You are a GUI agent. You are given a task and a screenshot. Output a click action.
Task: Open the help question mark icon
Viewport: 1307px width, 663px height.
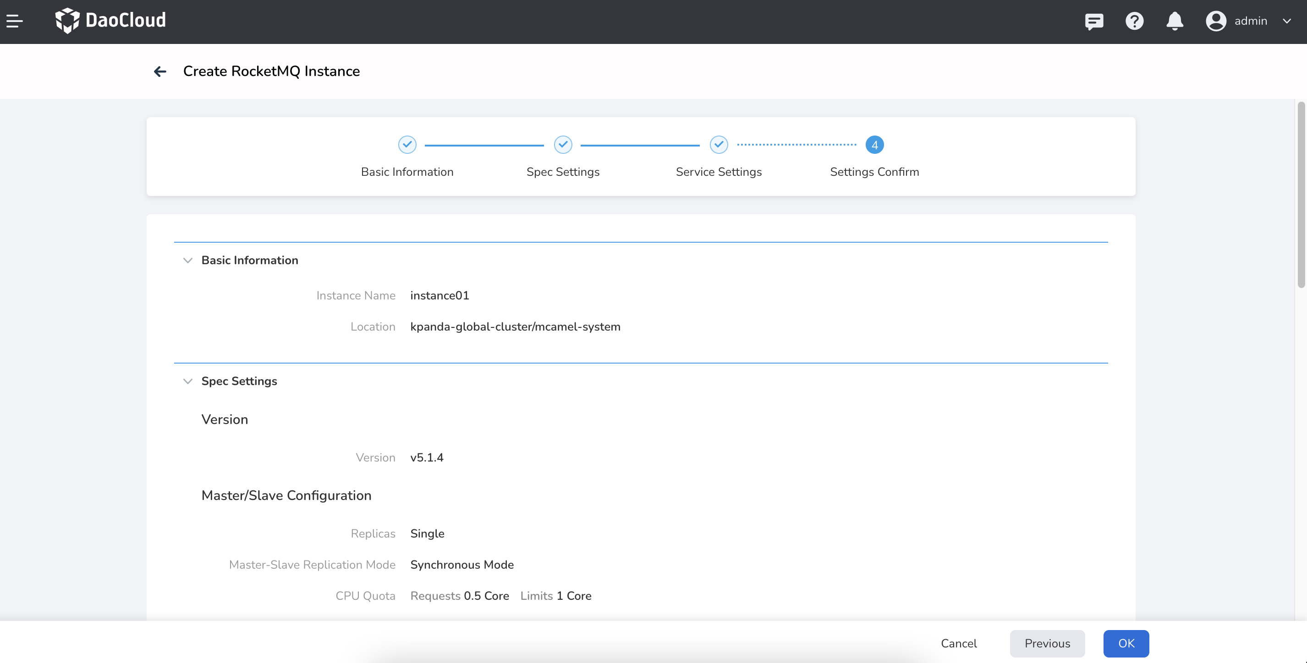(1135, 21)
